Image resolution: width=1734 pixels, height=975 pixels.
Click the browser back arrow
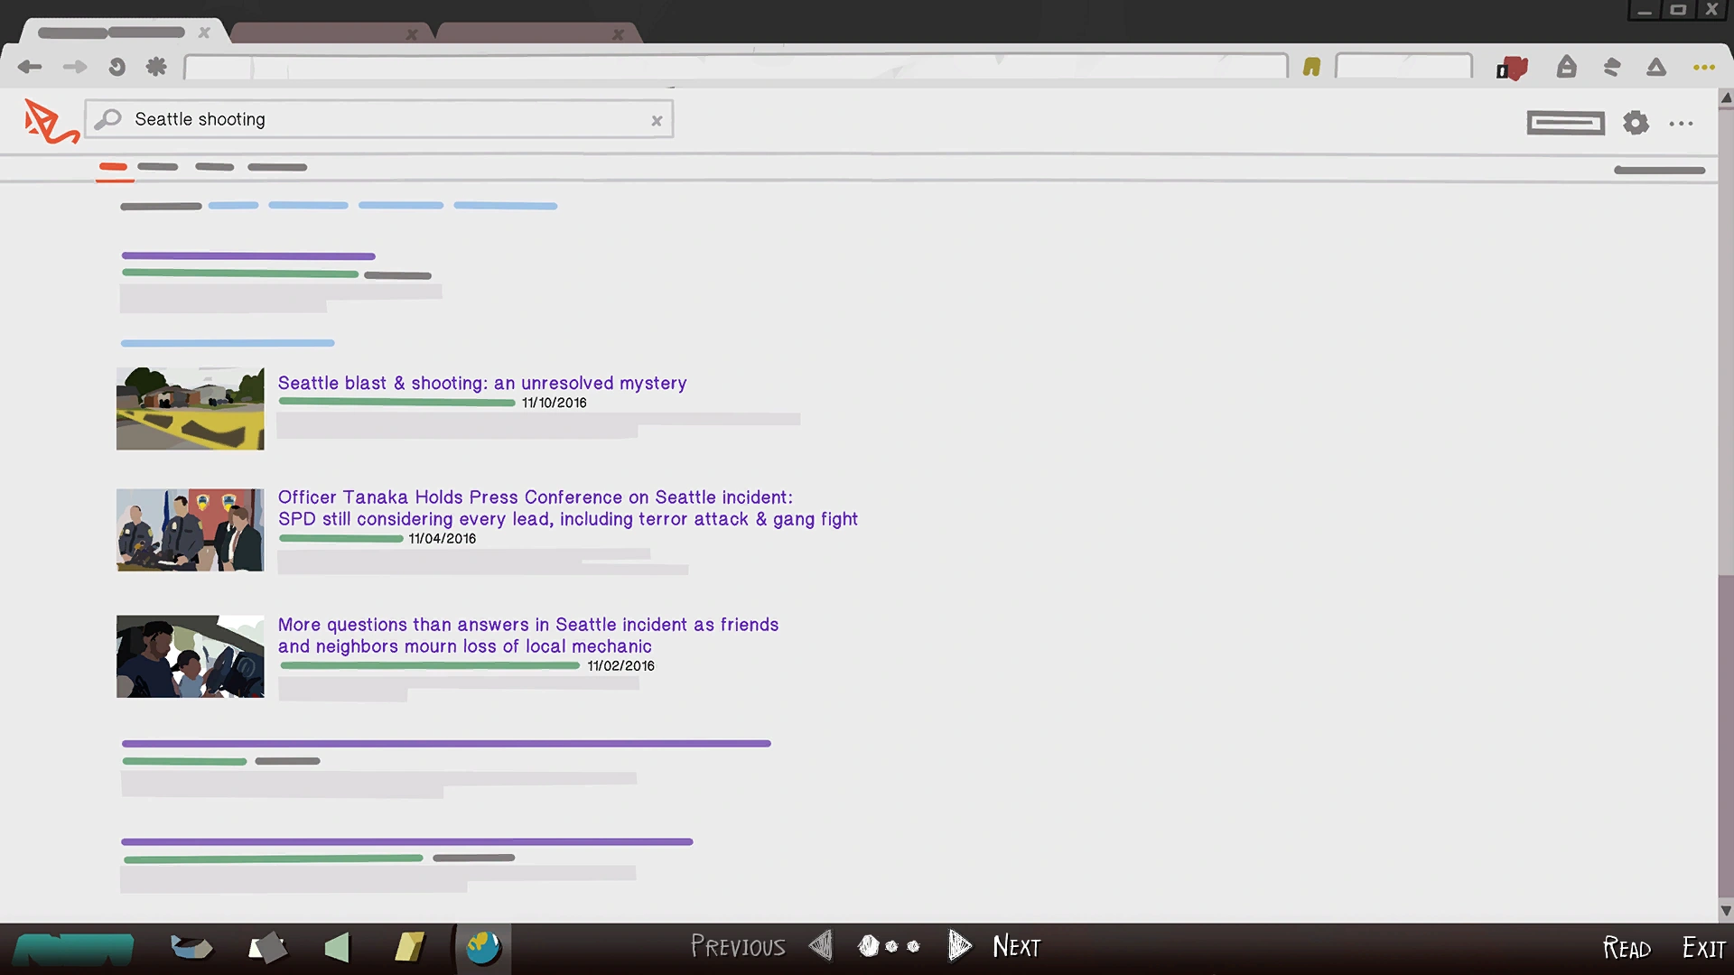tap(30, 67)
